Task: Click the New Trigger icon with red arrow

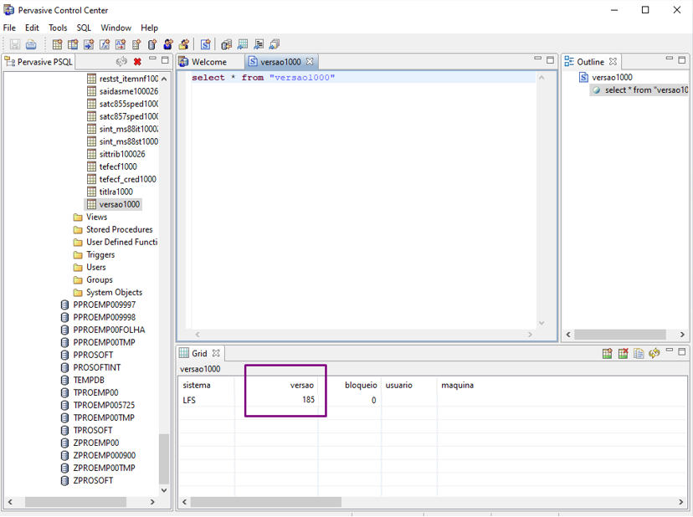Action: tap(121, 44)
